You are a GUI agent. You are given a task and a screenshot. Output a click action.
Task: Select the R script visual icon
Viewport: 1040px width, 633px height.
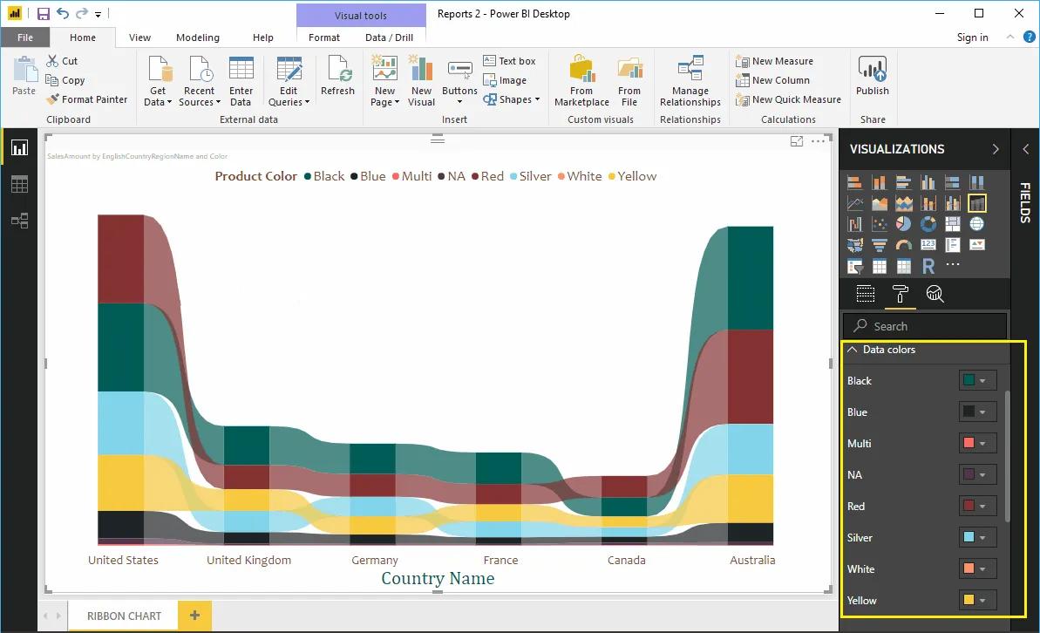click(x=928, y=266)
